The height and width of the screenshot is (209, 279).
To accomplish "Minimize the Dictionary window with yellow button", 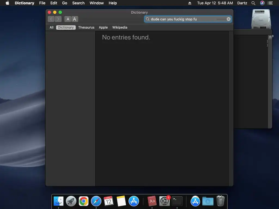I will (55, 12).
